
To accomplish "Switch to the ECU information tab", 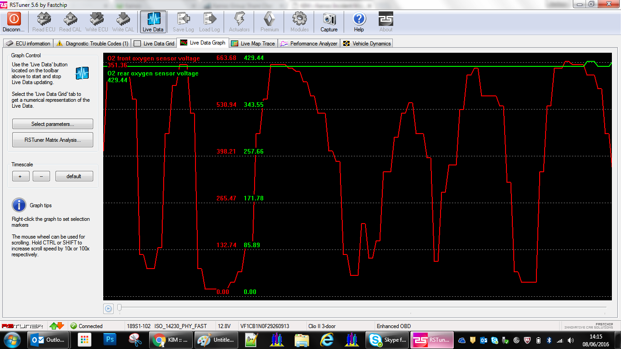I will point(28,44).
